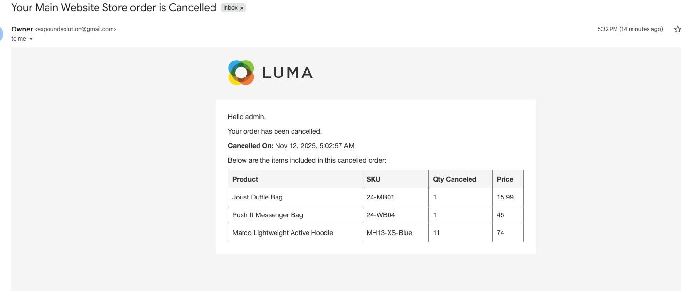Click the Product column header
Viewport: 681px width, 291px height.
[245, 179]
